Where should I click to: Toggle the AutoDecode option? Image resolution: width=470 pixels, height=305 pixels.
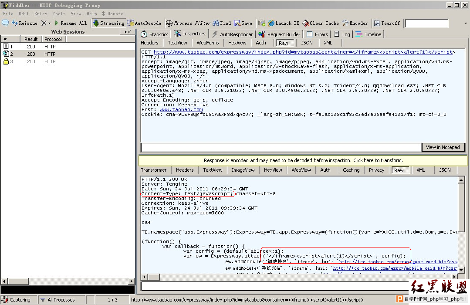click(x=144, y=23)
